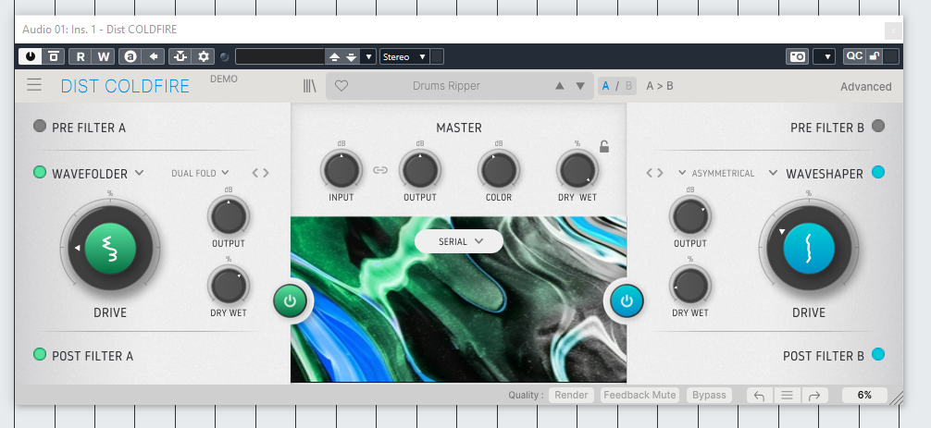931x428 pixels.
Task: Click the Waveshaper Dry Wet knob
Action: [x=690, y=287]
